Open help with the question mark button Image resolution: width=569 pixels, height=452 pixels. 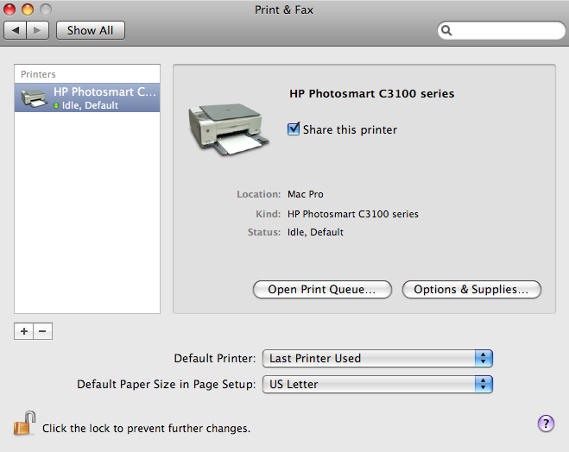click(x=546, y=424)
